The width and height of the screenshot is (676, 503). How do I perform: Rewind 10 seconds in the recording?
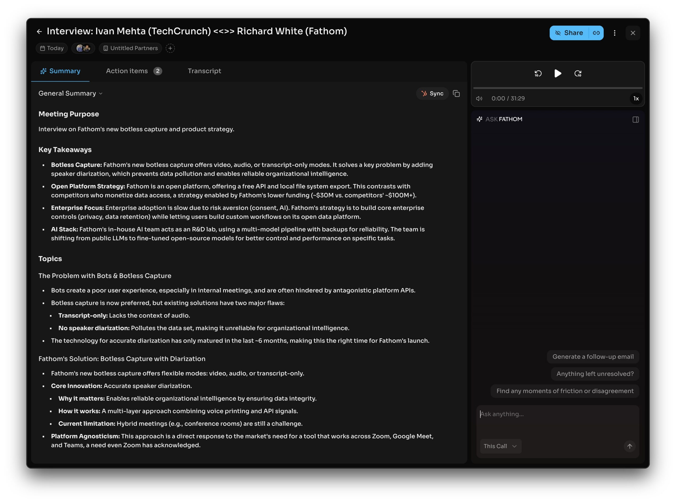[x=538, y=73]
